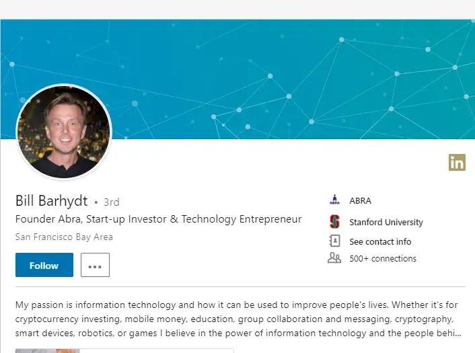This screenshot has width=475, height=353.
Task: Expand the truncated About summary ellipsis
Action: click(458, 333)
